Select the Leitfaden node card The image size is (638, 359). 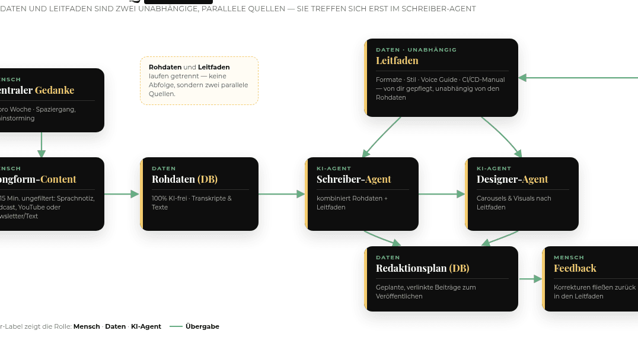(441, 78)
